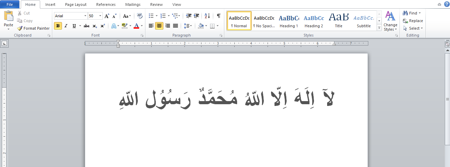Click Shrink Font button
Viewport: 450px width, 167px height.
[x=114, y=16]
